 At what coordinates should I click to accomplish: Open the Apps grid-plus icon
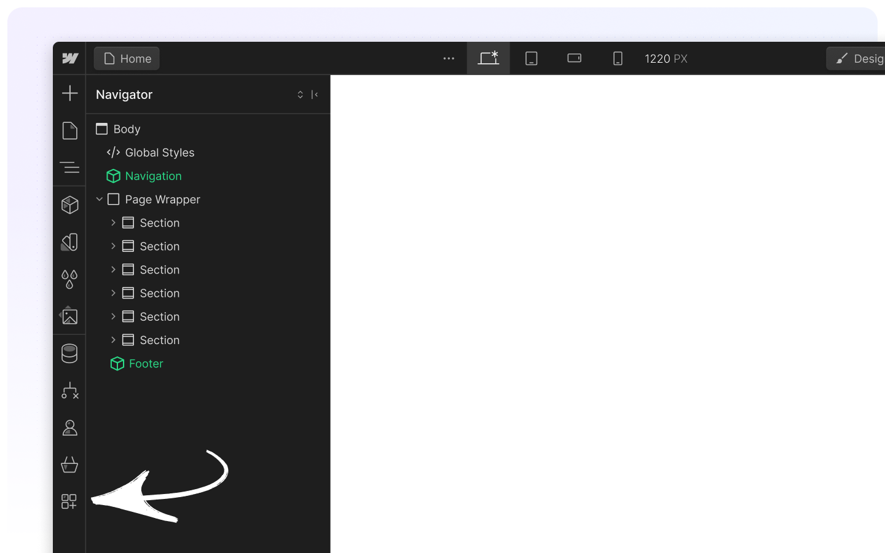pos(69,501)
